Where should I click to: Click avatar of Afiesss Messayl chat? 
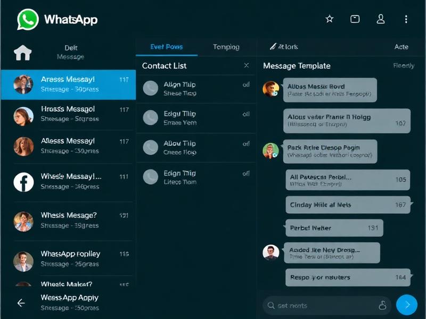click(x=23, y=147)
